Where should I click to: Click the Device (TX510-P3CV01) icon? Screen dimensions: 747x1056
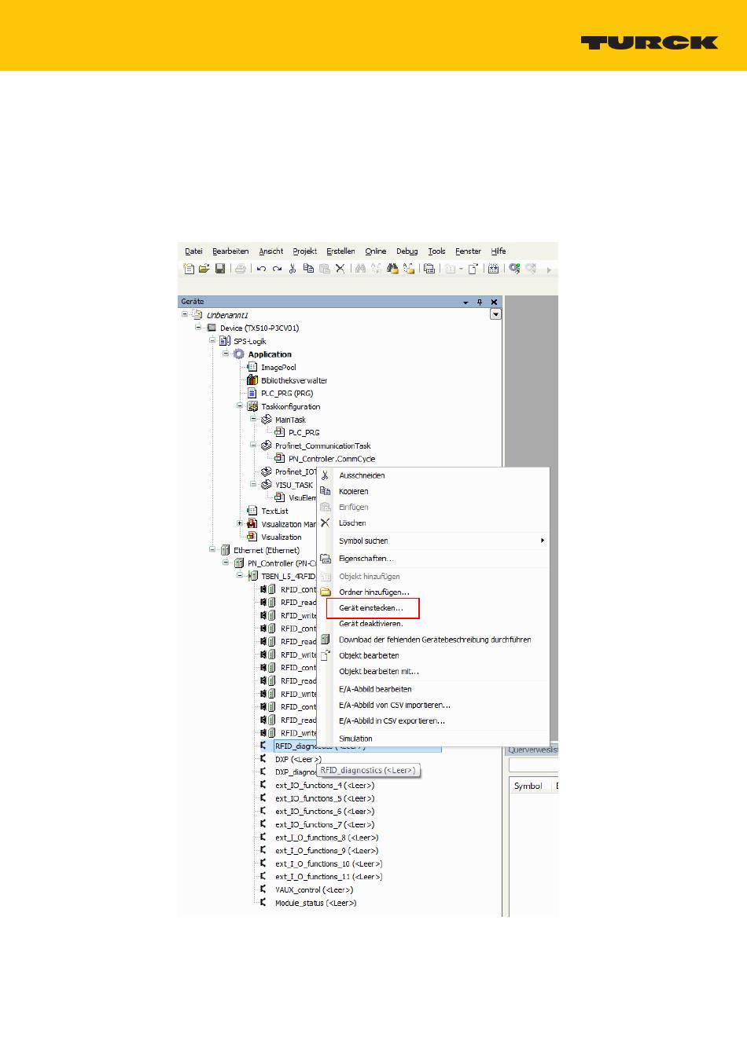pyautogui.click(x=212, y=328)
